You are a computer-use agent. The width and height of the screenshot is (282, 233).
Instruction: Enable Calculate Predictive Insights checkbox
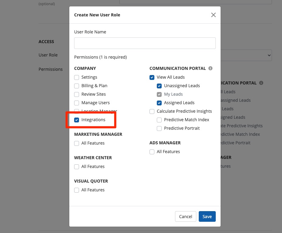[152, 111]
